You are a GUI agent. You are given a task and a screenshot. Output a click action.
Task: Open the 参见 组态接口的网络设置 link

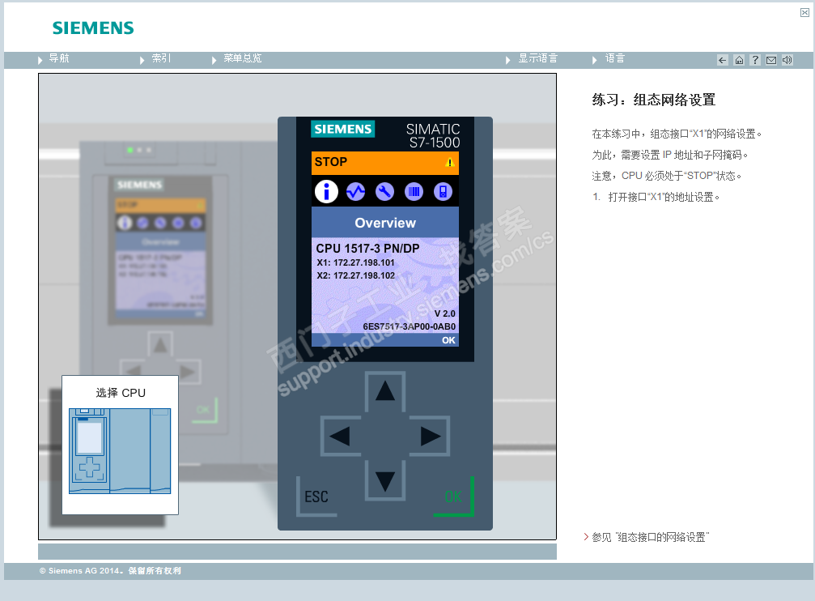tap(647, 537)
